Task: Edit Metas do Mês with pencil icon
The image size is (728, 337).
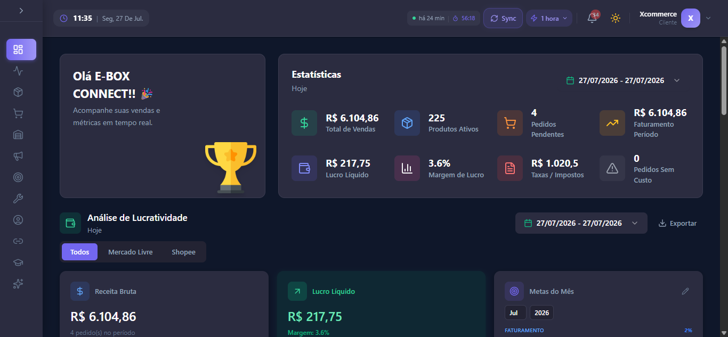Action: 685,291
